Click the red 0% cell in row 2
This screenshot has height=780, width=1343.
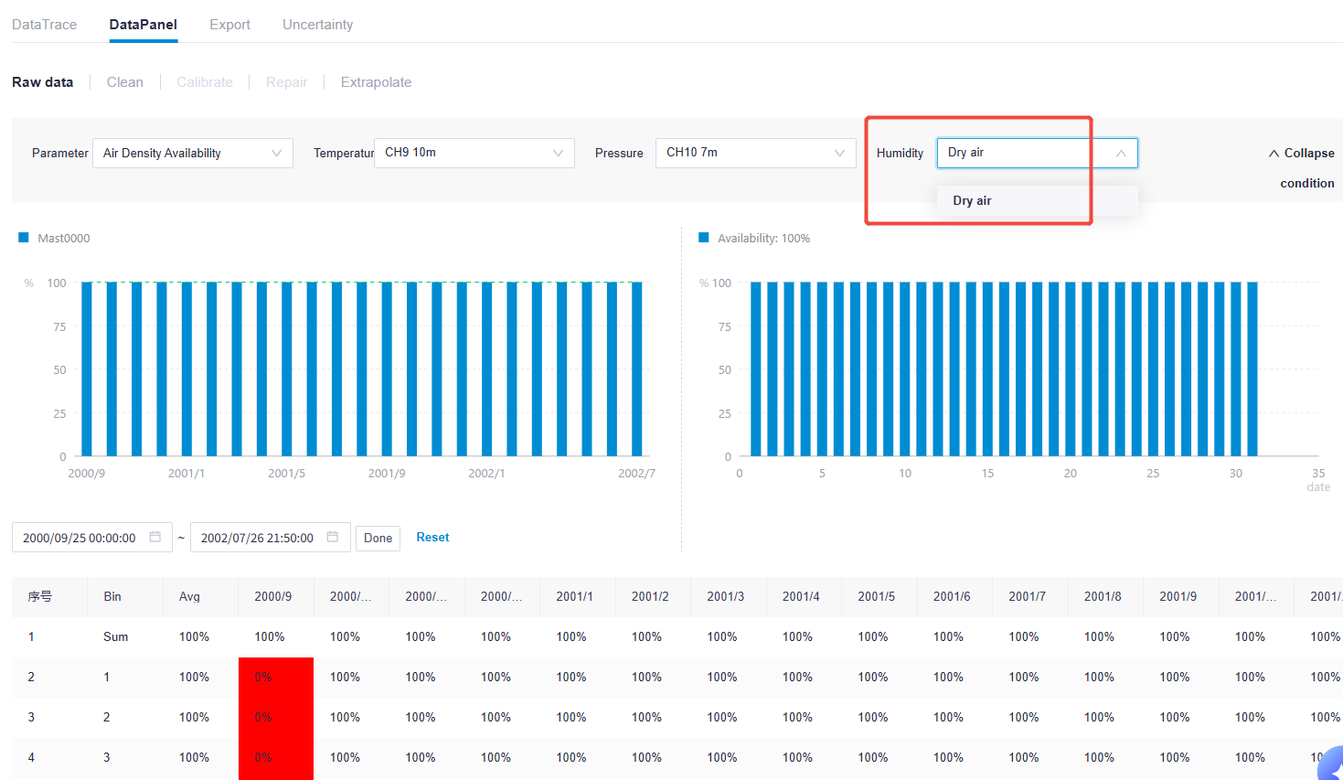click(x=275, y=677)
